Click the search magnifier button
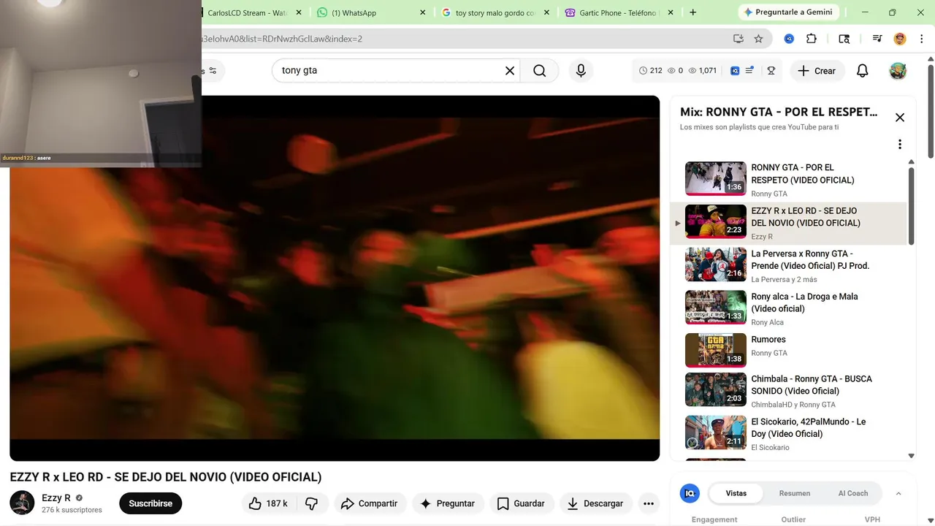The image size is (935, 526). (539, 71)
